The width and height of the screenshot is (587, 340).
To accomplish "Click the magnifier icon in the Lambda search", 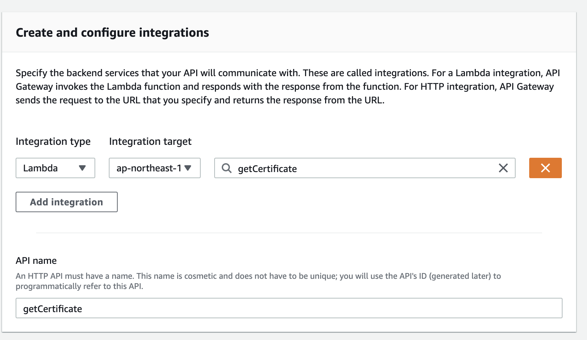I will 227,168.
